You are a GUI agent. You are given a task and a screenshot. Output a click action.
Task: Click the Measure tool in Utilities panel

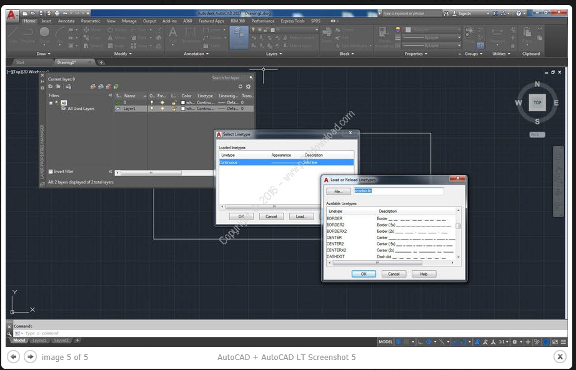click(497, 33)
